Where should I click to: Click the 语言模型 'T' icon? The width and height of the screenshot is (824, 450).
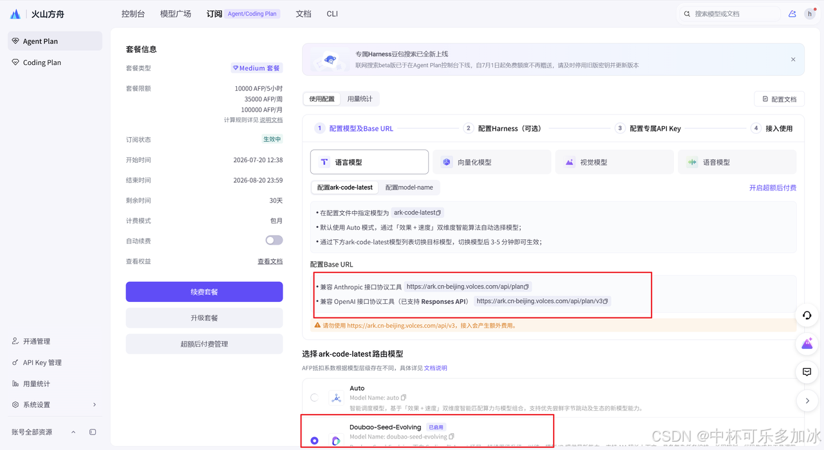(x=324, y=162)
